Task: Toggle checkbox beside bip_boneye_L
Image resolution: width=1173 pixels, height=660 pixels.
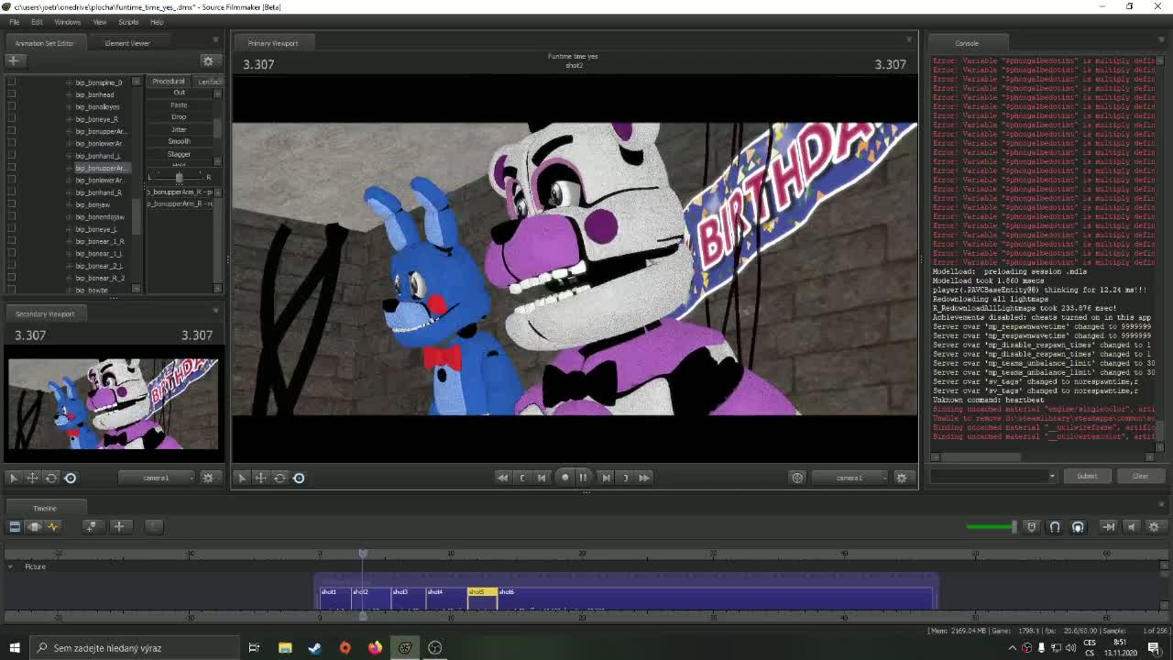Action: click(11, 229)
